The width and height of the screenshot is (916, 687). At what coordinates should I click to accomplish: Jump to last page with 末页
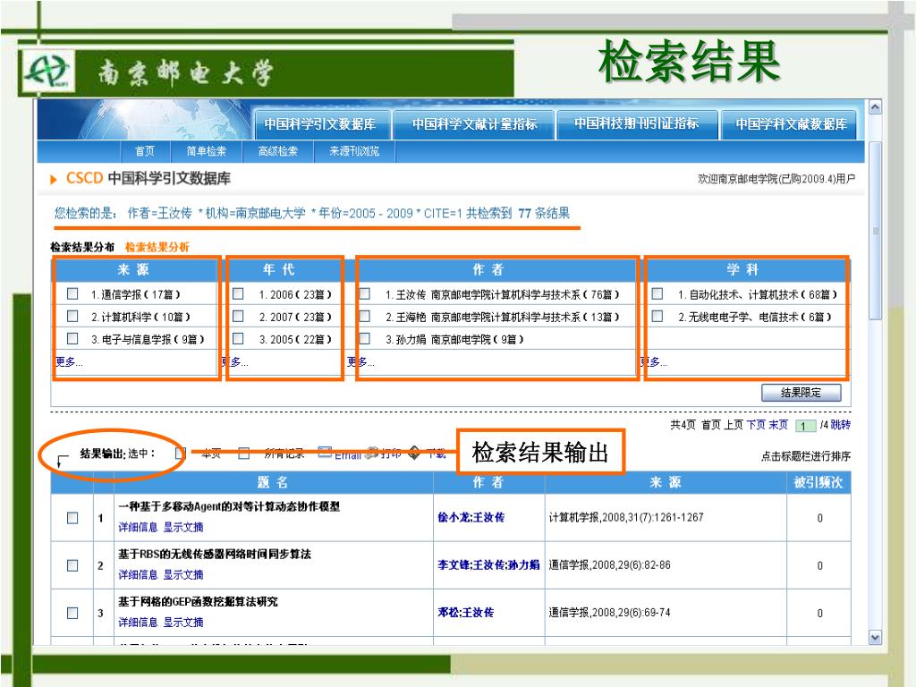pyautogui.click(x=778, y=425)
